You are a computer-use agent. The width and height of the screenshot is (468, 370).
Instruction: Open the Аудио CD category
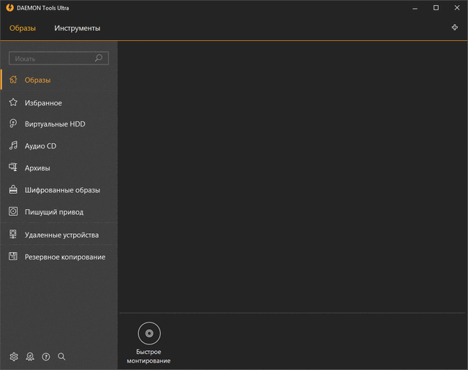(40, 146)
